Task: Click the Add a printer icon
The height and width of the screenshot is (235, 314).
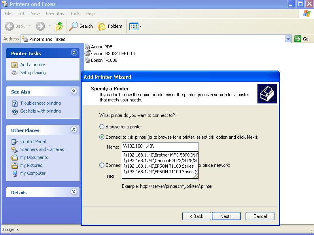Action: [14, 65]
